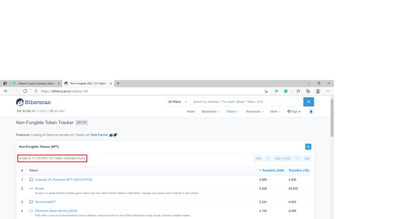Open the browser profile avatar
This screenshot has height=219, width=406.
[x=318, y=91]
